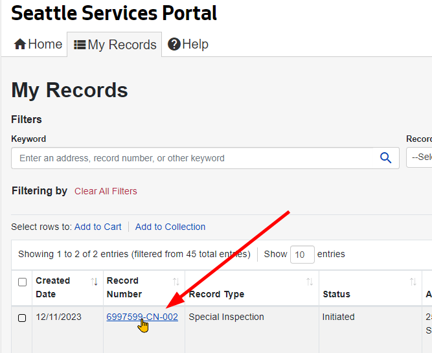
Task: Click the Add to Cart link
Action: tap(98, 227)
